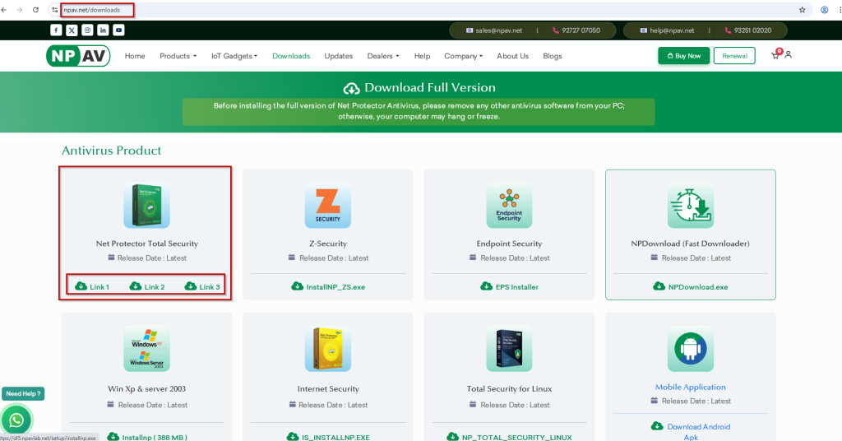Expand the Company dropdown menu
The width and height of the screenshot is (842, 441).
(463, 56)
